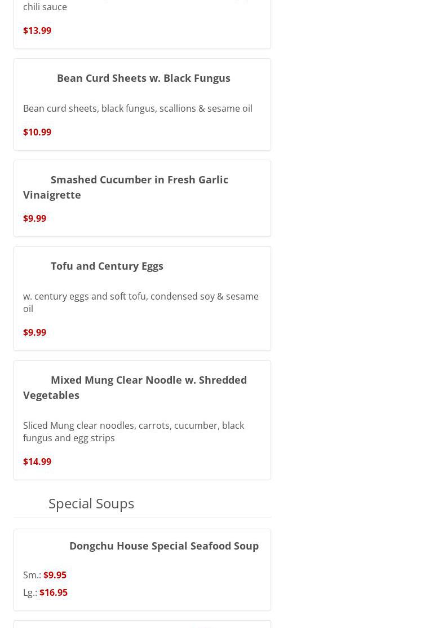Click the Sm. size label

pos(32,575)
